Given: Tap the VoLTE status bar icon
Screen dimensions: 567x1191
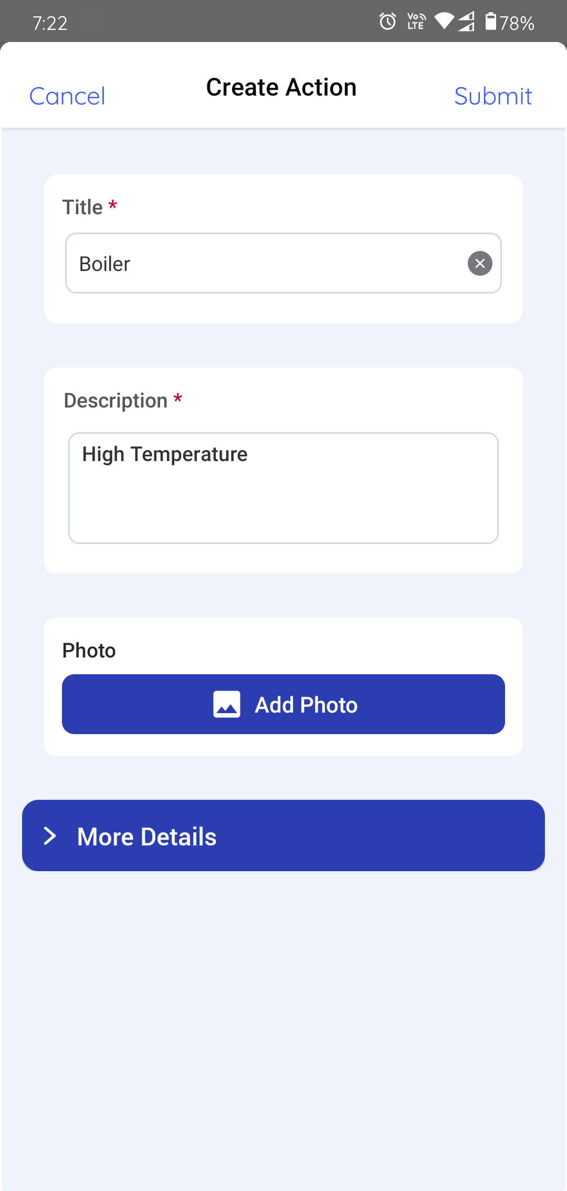Looking at the screenshot, I should 416,22.
